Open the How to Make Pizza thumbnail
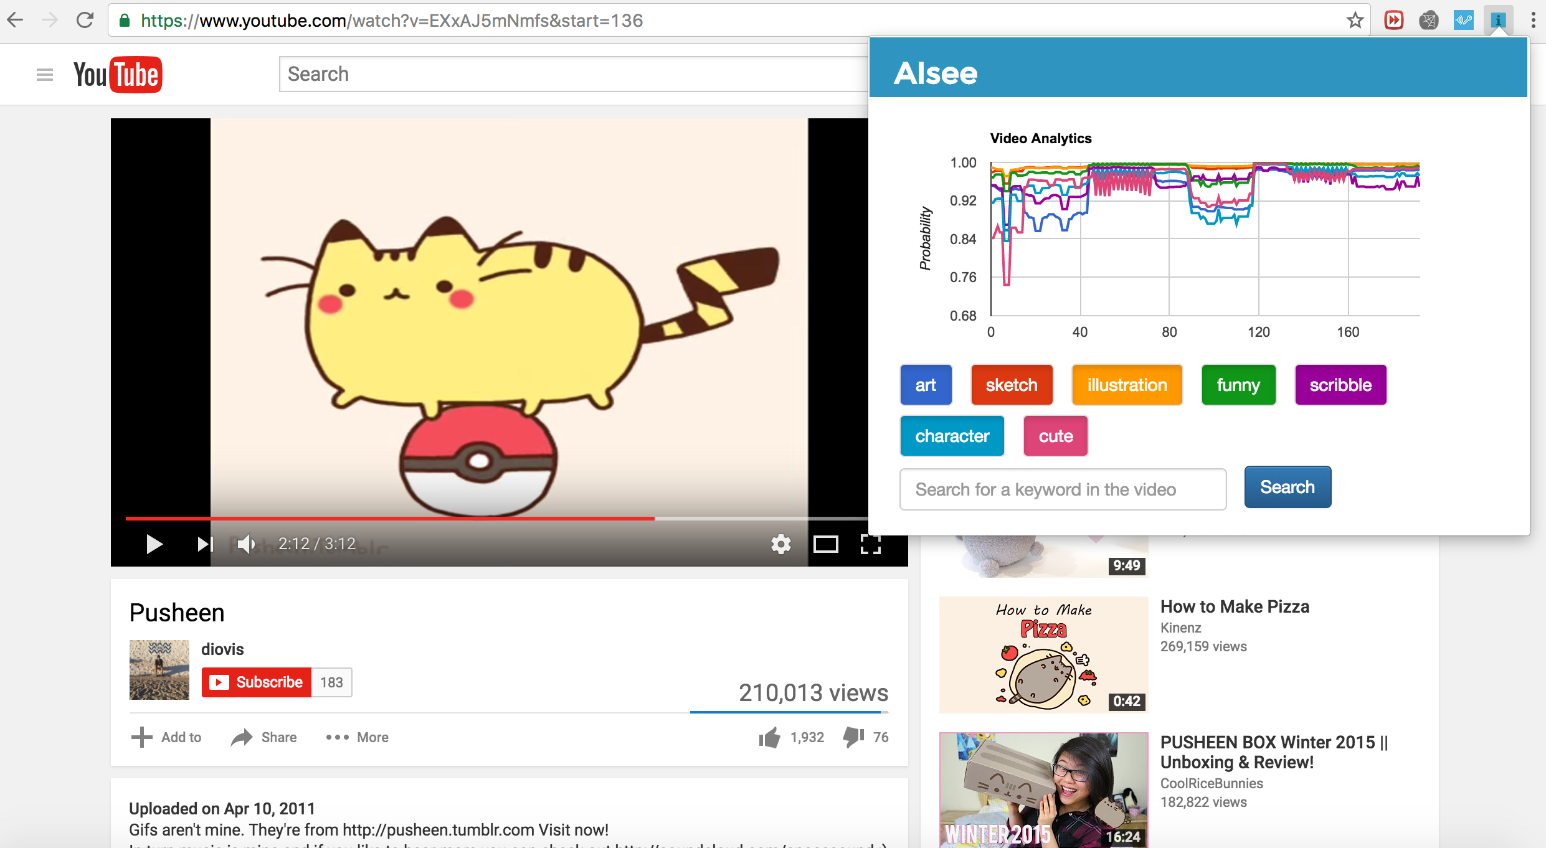Image resolution: width=1546 pixels, height=848 pixels. (1043, 654)
